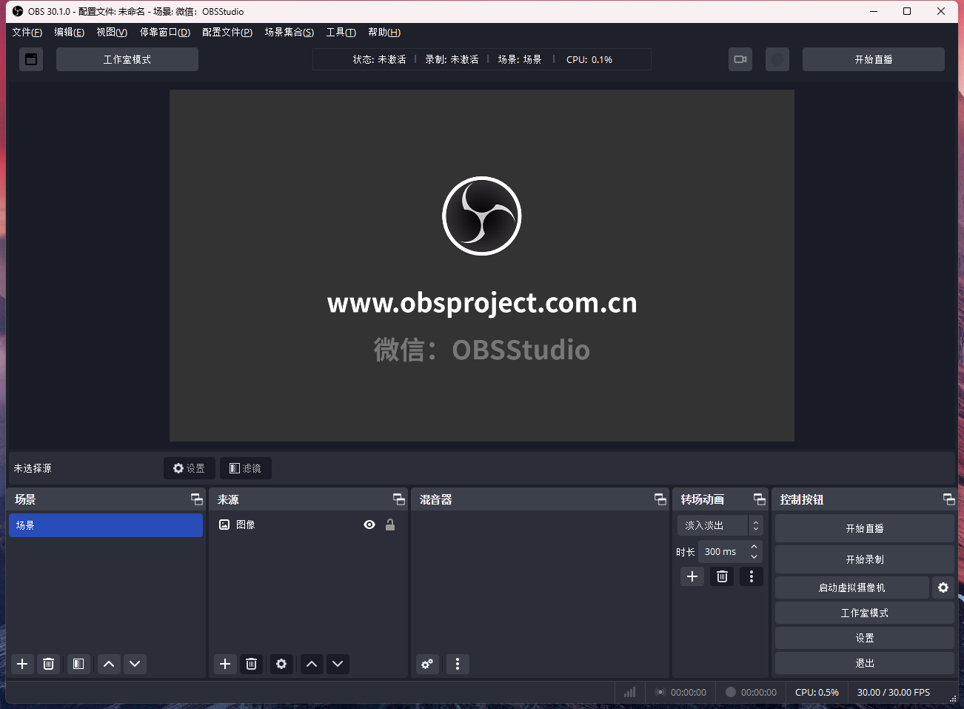Toggle the lock on 图像 source

tap(390, 525)
